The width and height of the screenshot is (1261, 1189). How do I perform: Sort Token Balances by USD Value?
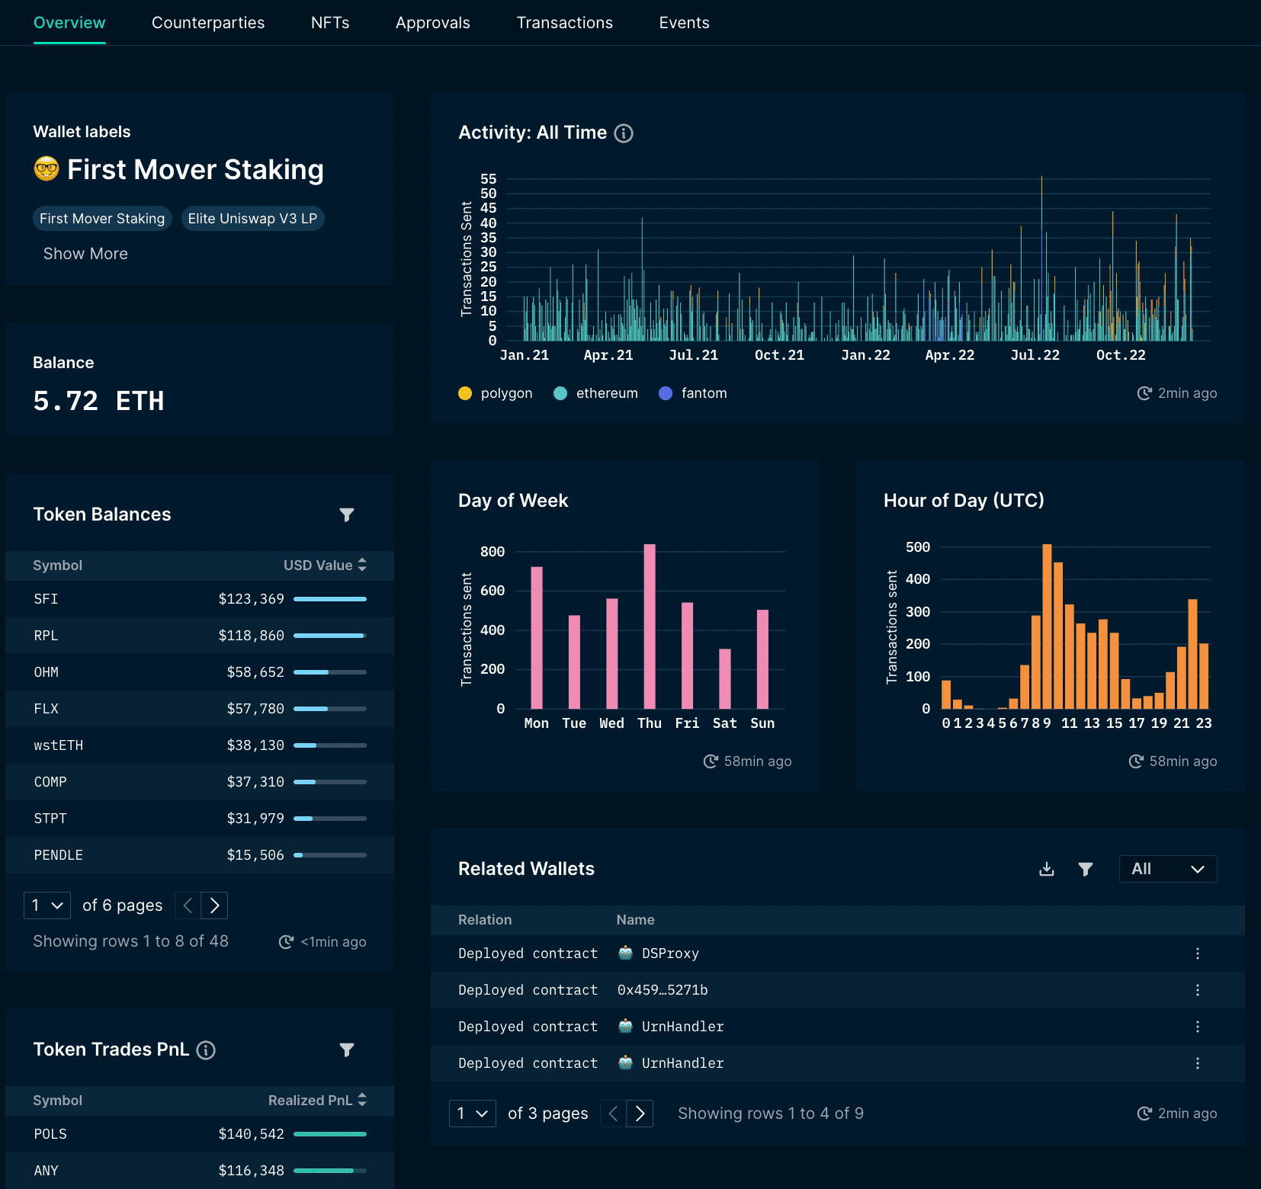pyautogui.click(x=326, y=566)
